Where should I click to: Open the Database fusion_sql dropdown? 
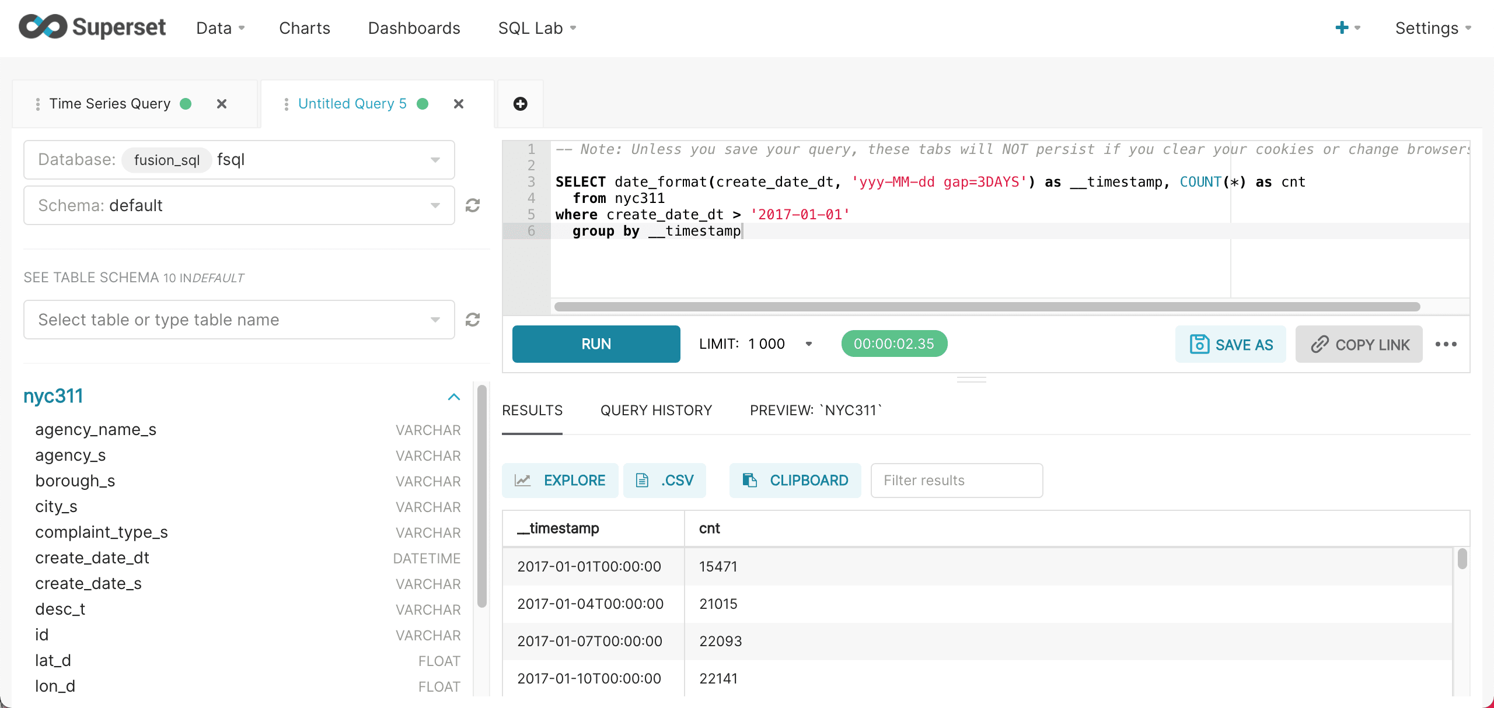(x=239, y=160)
